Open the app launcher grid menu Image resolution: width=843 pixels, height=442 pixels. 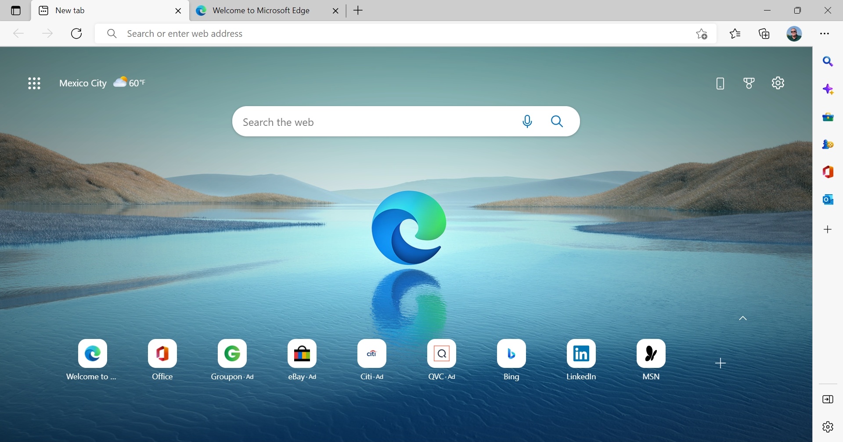point(34,83)
